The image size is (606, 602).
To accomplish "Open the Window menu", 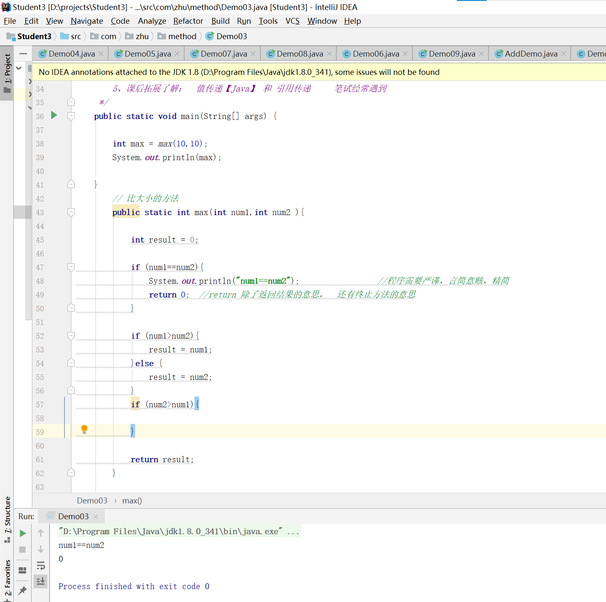I will (322, 21).
